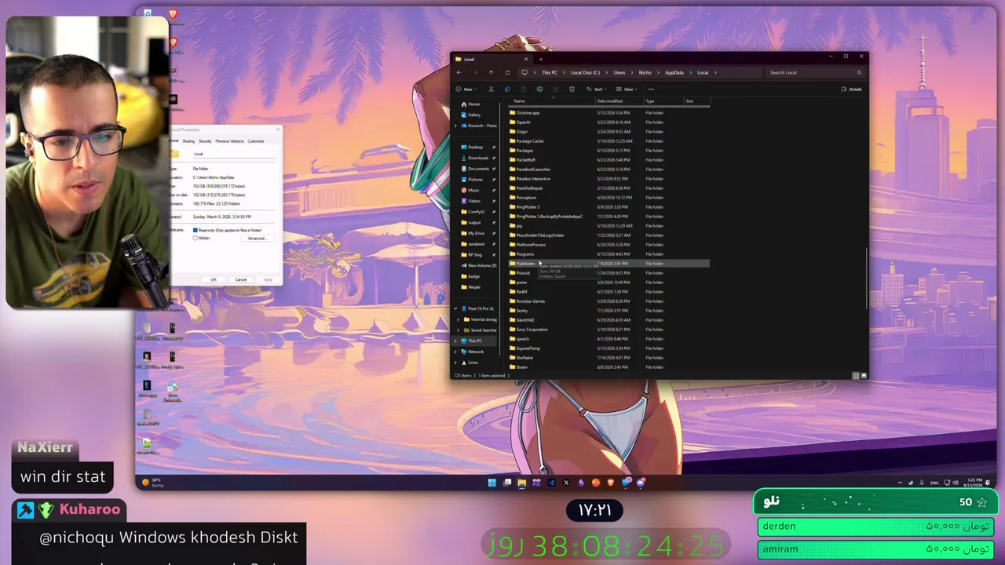Navigate to AppData in the address bar
The image size is (1005, 565).
click(674, 72)
